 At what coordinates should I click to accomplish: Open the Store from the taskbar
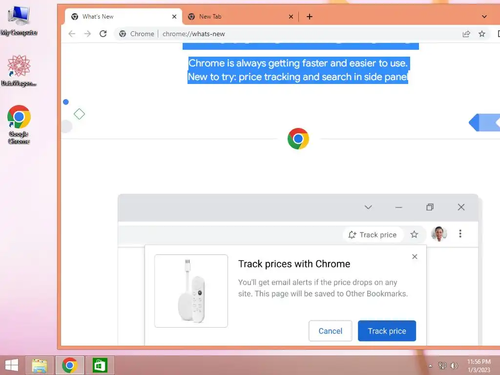coord(100,365)
